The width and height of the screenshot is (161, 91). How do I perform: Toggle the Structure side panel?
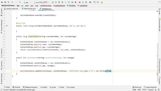(2, 53)
